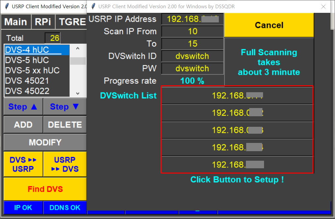335x219 pixels.
Task: Select the second DVSwitch List IP button
Action: (x=237, y=113)
